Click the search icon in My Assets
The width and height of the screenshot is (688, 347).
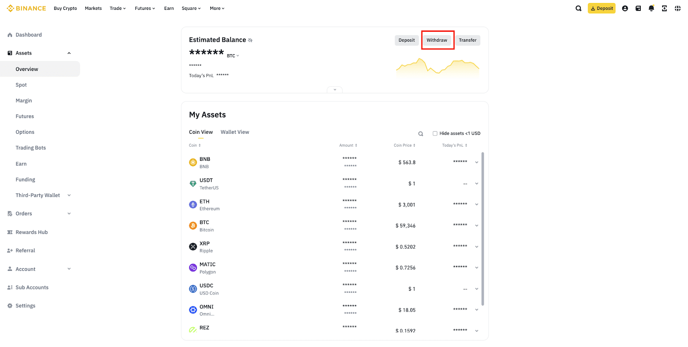421,134
